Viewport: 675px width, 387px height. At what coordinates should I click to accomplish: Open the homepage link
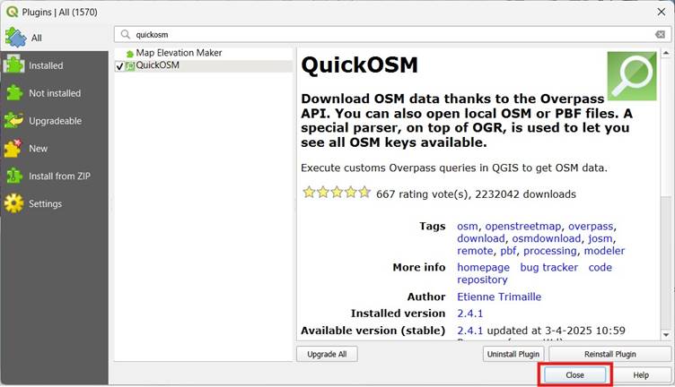click(x=483, y=268)
